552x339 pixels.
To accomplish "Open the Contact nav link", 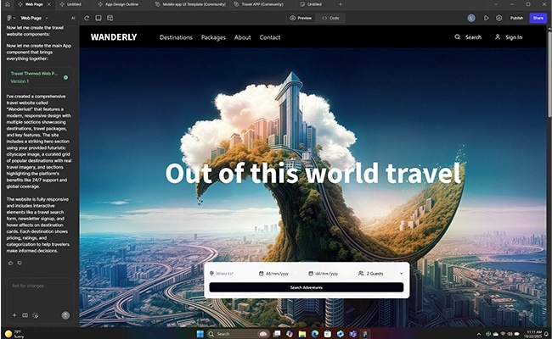I will tap(270, 37).
